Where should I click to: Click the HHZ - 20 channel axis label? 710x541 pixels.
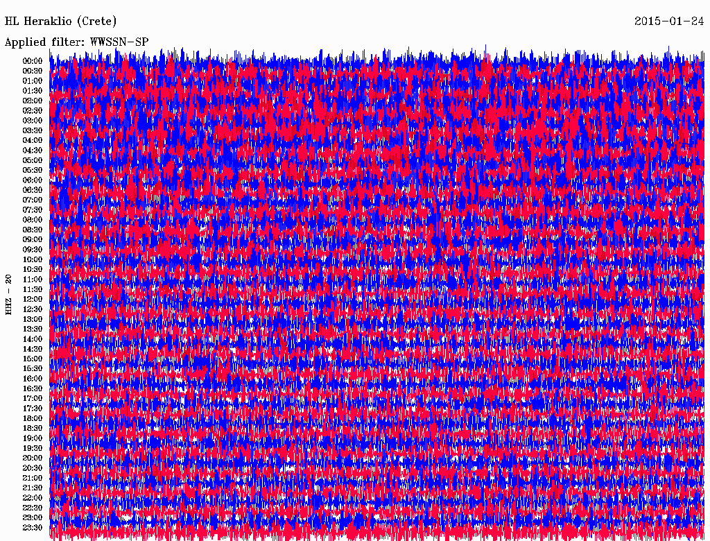point(8,295)
